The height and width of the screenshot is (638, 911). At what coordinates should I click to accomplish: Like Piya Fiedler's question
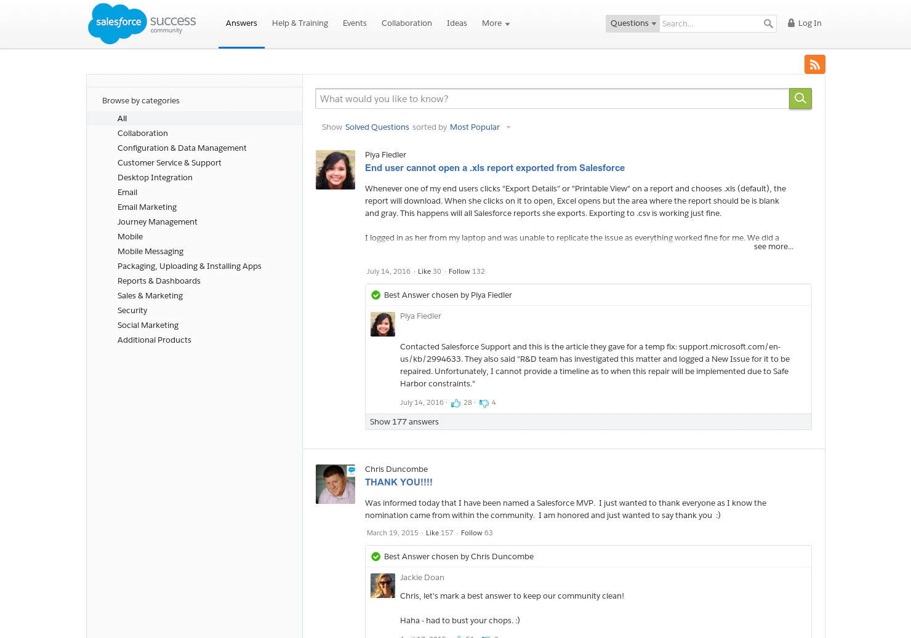click(424, 271)
